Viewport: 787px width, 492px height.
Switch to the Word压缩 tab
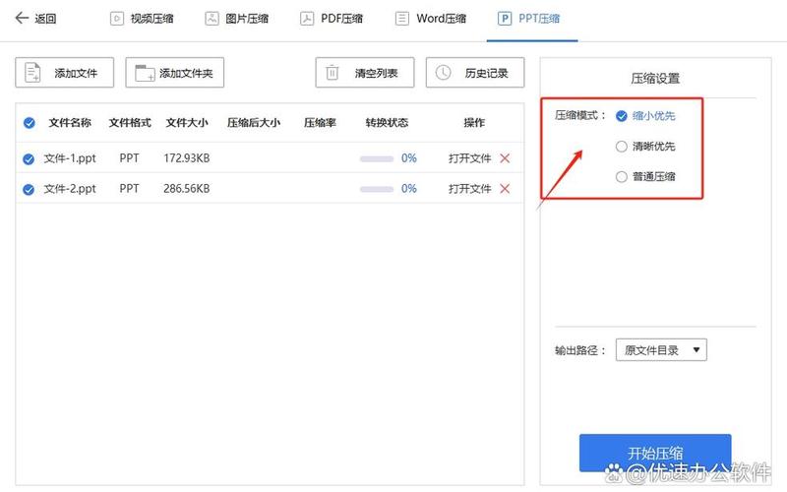[431, 19]
